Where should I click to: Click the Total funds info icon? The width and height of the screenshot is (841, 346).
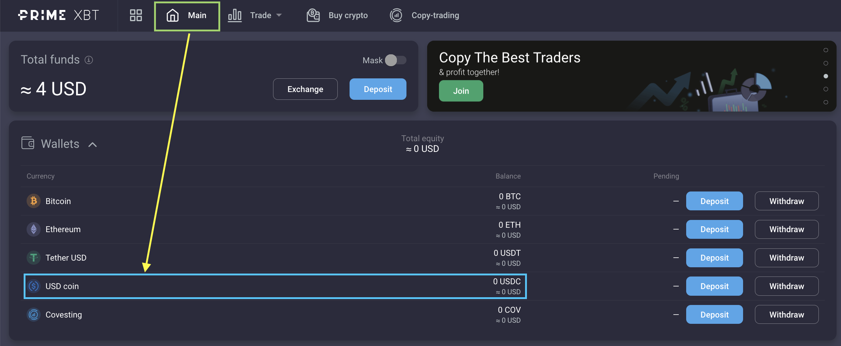coord(89,60)
